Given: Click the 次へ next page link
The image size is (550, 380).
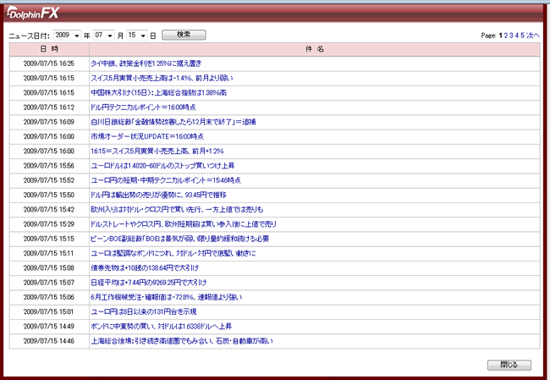Looking at the screenshot, I should 533,36.
